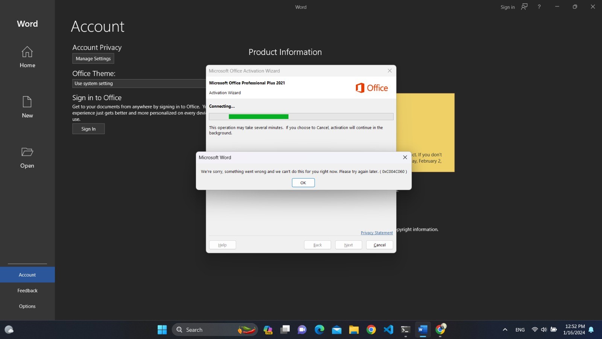Open the battery tray icon
This screenshot has width=602, height=339.
(x=553, y=330)
